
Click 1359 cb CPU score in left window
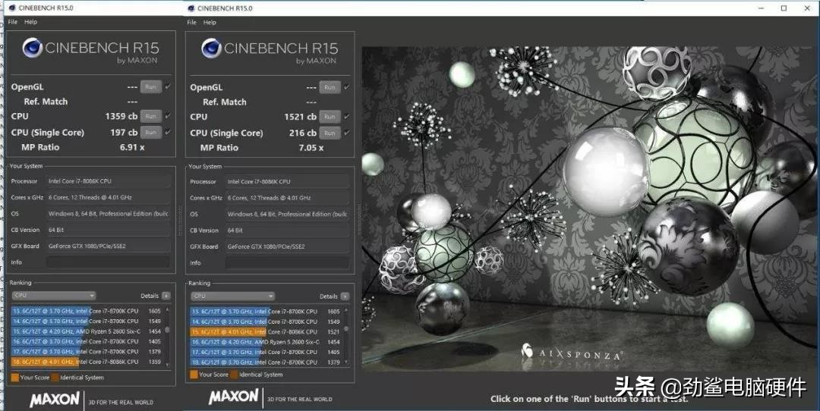click(x=121, y=117)
